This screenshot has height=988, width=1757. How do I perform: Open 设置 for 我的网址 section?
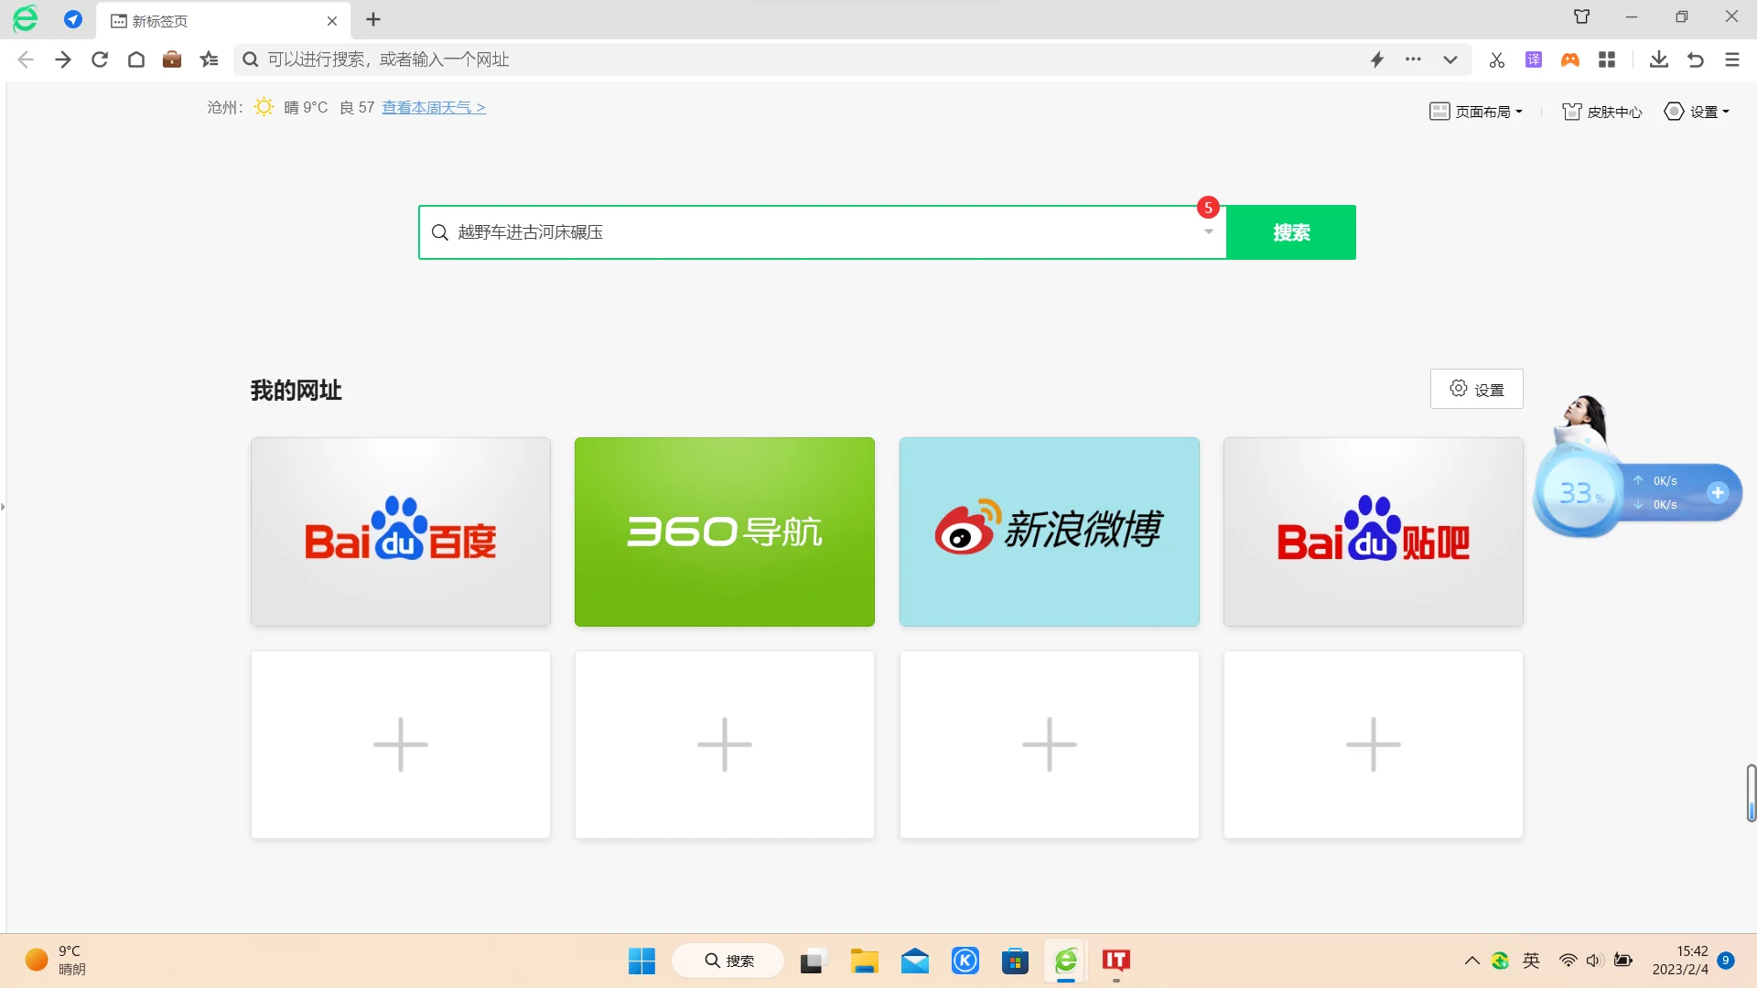1477,389
